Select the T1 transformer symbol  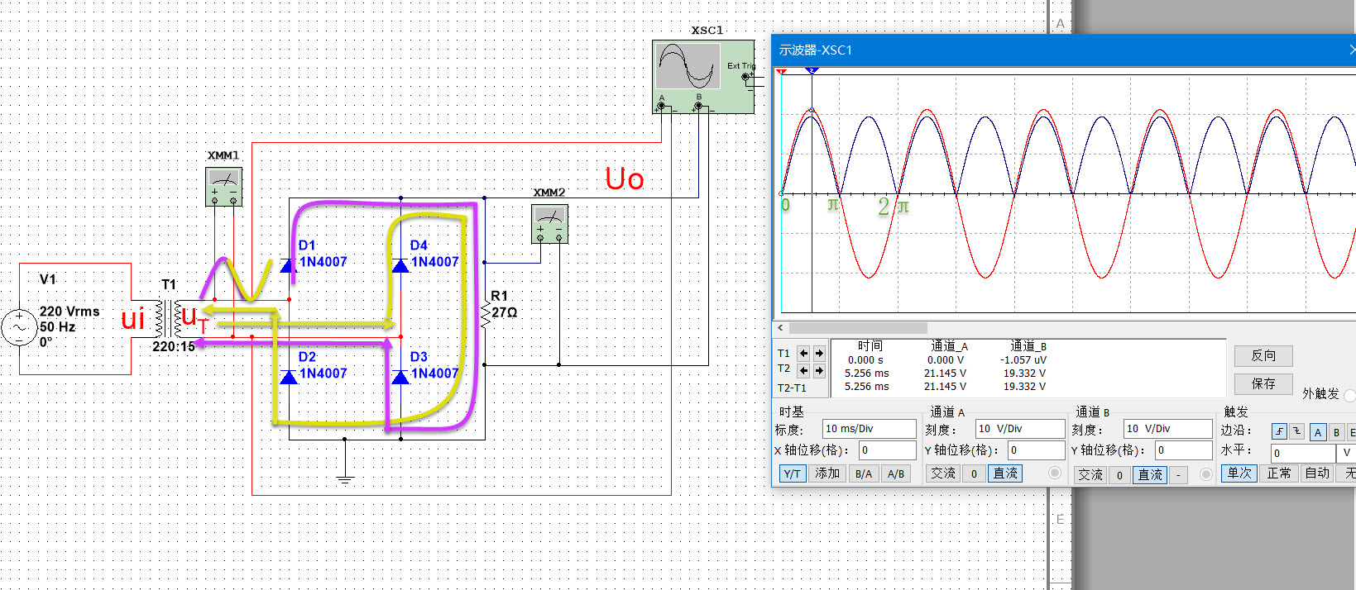pyautogui.click(x=168, y=318)
